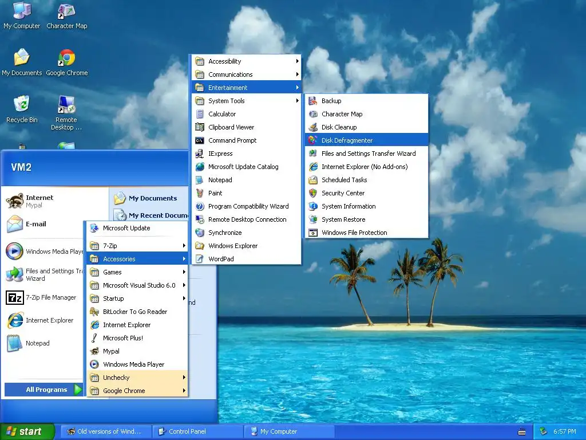The image size is (586, 440).
Task: Expand the Games submenu arrow
Action: [x=184, y=272]
